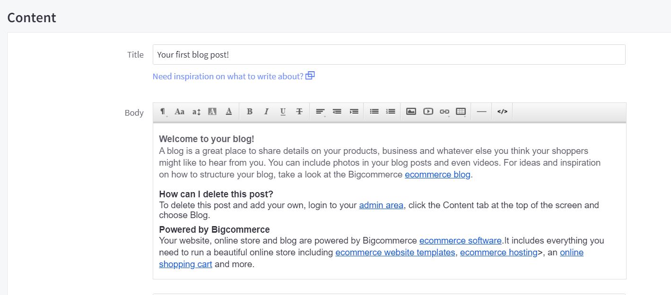Switch to HTML source code view
The width and height of the screenshot is (671, 295).
[x=502, y=112]
